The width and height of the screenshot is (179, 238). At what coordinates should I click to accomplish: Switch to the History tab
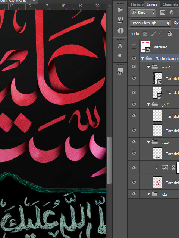pyautogui.click(x=137, y=4)
